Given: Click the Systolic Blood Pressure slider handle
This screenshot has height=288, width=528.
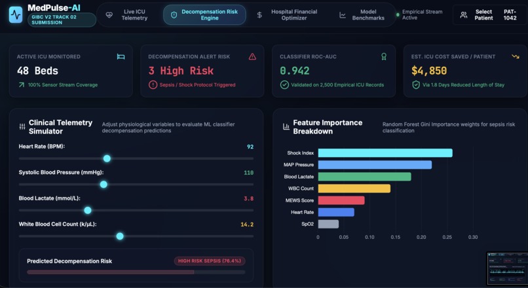Looking at the screenshot, I should (x=104, y=185).
